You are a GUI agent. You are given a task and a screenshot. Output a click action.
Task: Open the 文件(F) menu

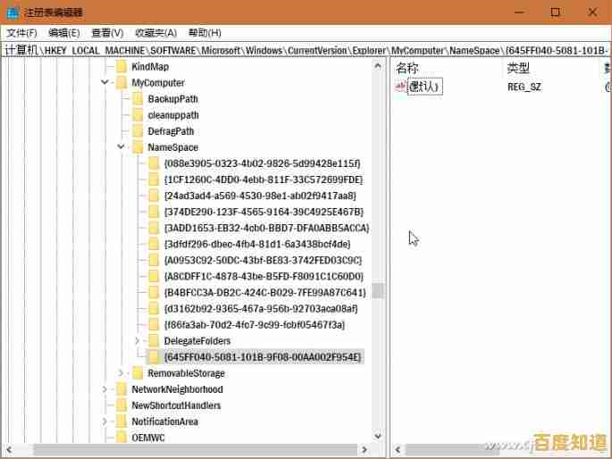click(x=21, y=32)
